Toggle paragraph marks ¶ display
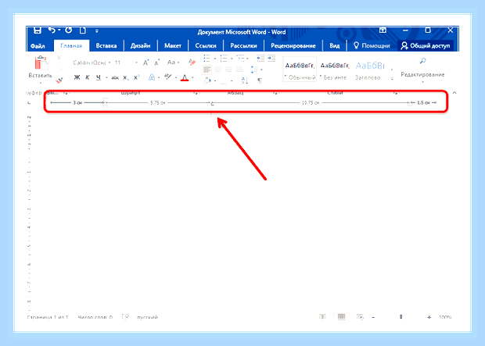The image size is (485, 346). [x=260, y=81]
